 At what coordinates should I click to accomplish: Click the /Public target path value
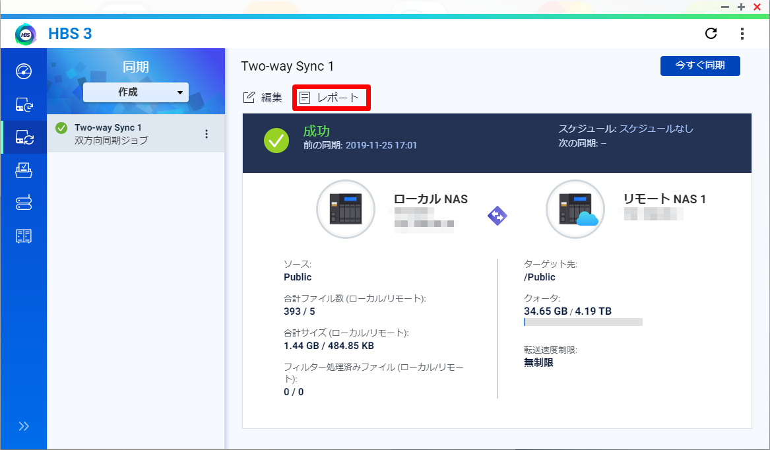(540, 277)
